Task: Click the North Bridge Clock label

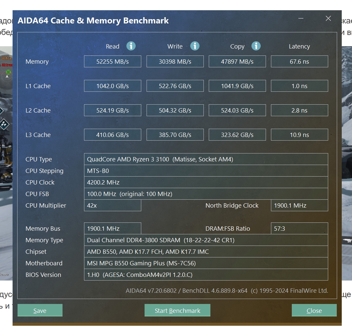Action: pyautogui.click(x=232, y=206)
